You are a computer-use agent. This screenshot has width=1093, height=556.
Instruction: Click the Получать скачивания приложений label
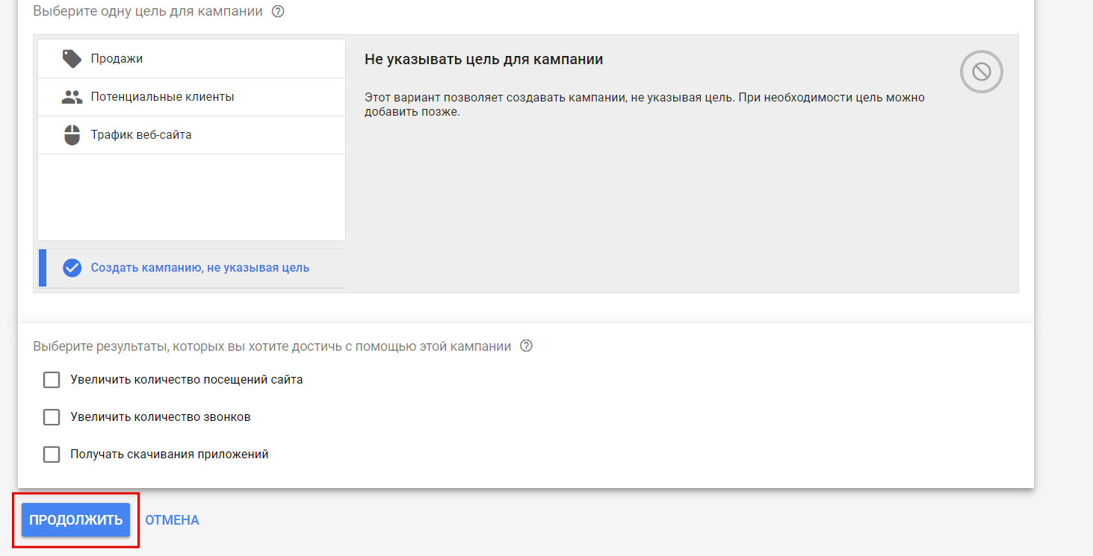[169, 455]
